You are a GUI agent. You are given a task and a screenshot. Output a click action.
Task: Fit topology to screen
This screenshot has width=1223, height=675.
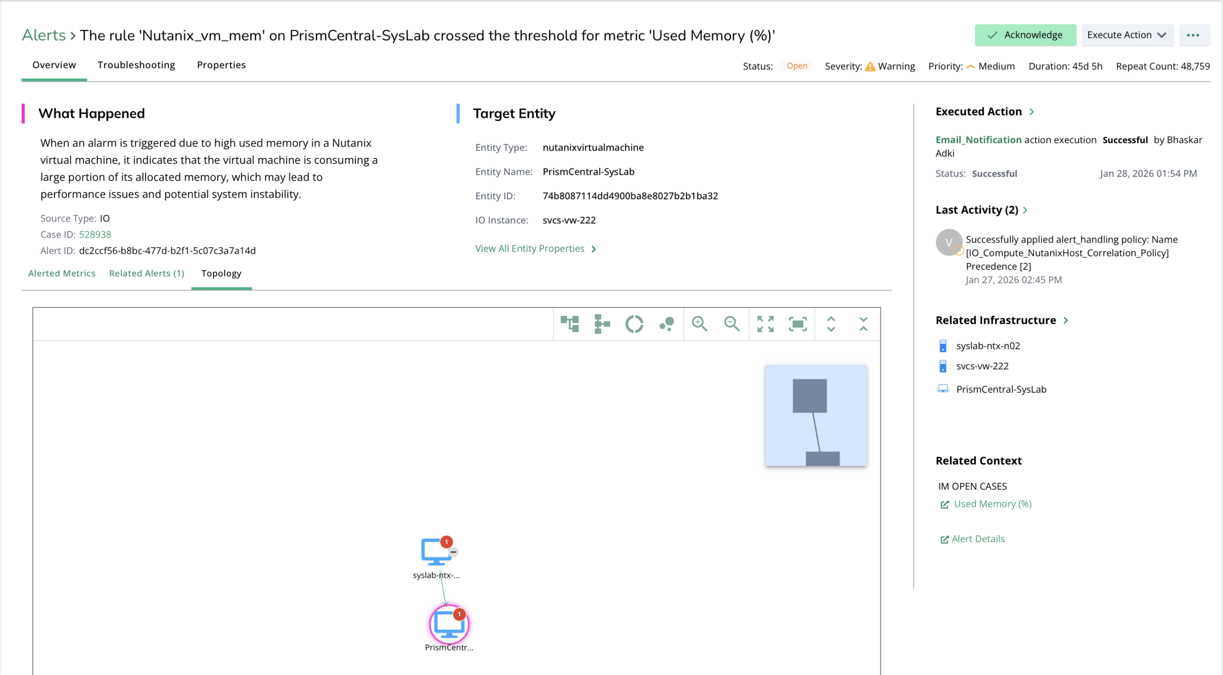pos(798,324)
